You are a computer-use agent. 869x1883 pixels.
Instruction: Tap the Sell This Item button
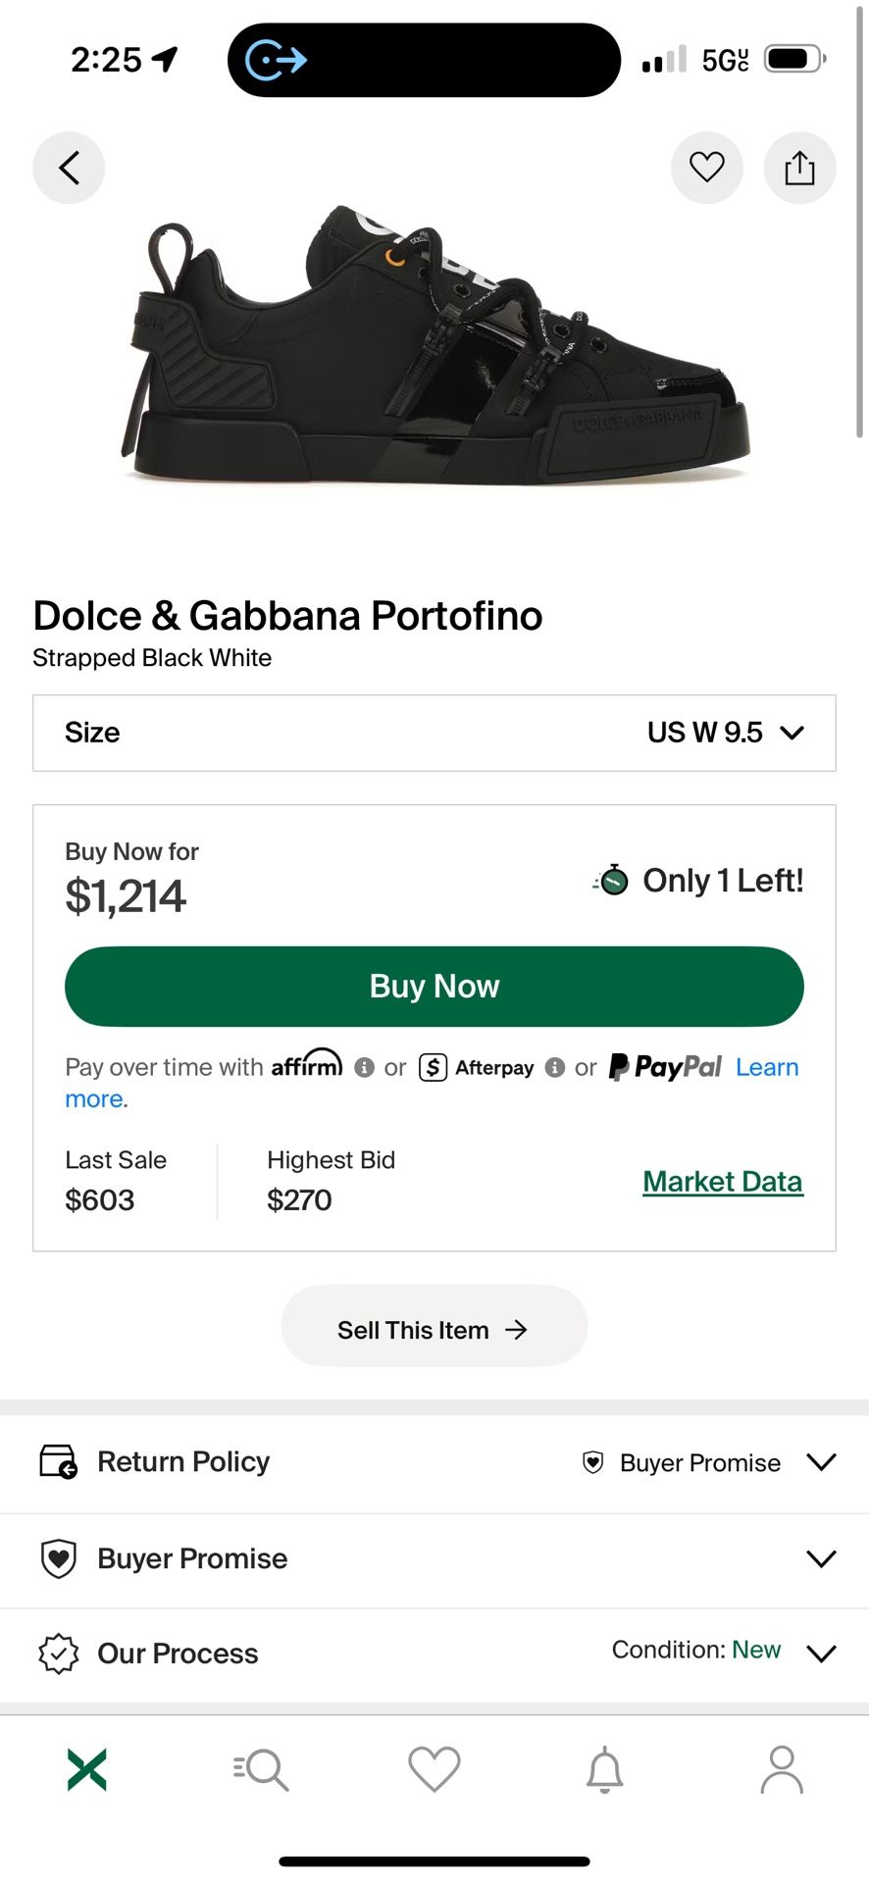point(434,1330)
